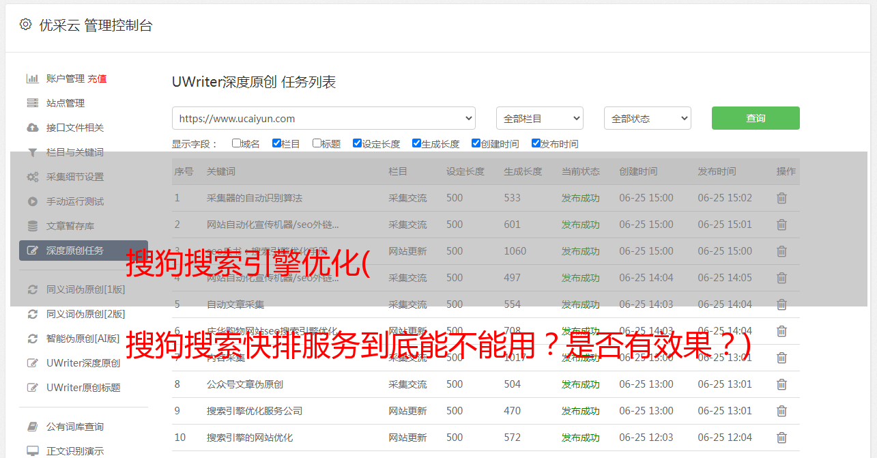Delete task row 1 采集器的自动识别算法
The height and width of the screenshot is (458, 877).
pyautogui.click(x=781, y=198)
